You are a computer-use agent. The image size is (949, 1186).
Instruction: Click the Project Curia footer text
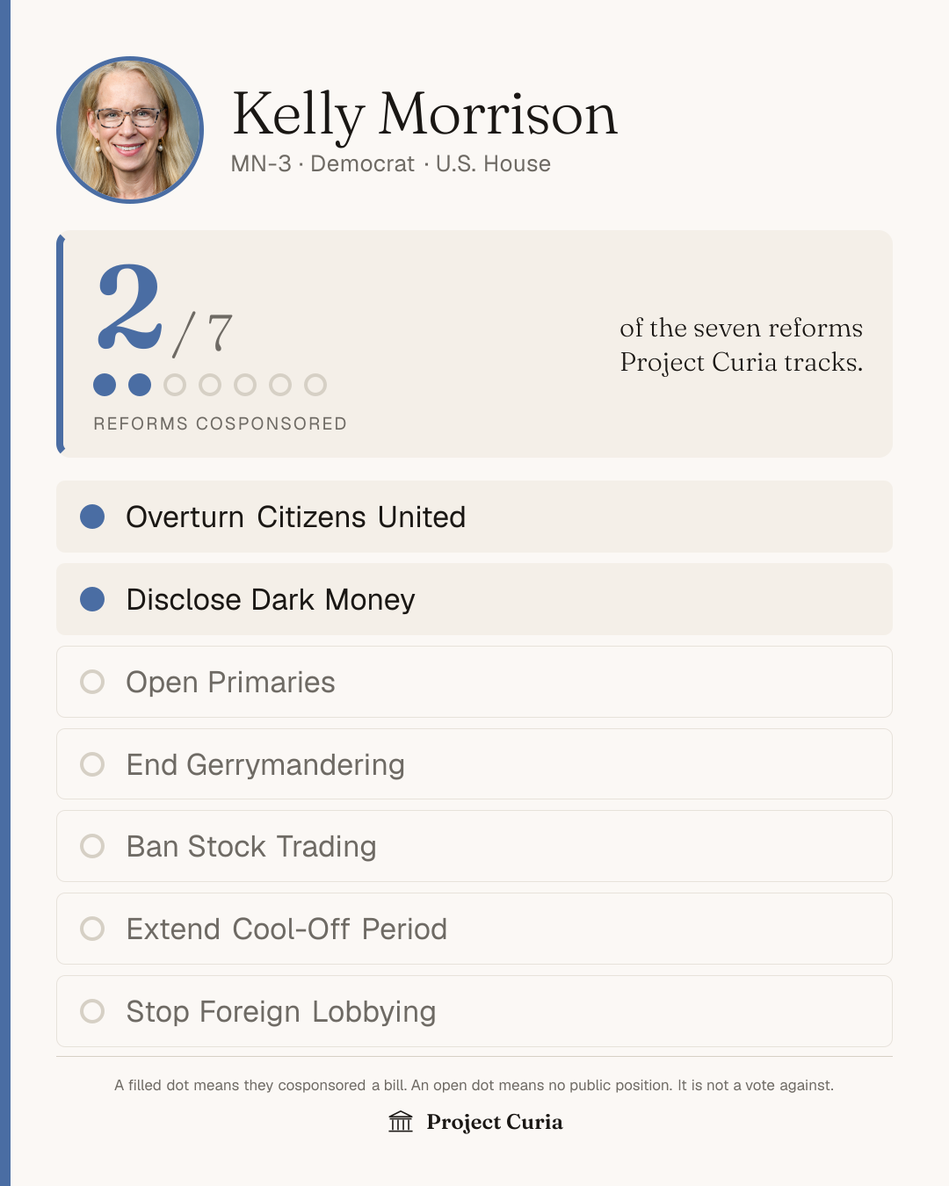tap(495, 1122)
